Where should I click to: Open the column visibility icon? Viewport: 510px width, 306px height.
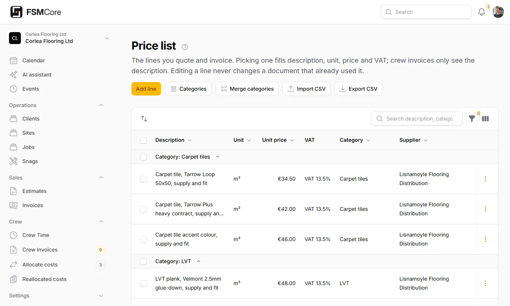pos(485,119)
